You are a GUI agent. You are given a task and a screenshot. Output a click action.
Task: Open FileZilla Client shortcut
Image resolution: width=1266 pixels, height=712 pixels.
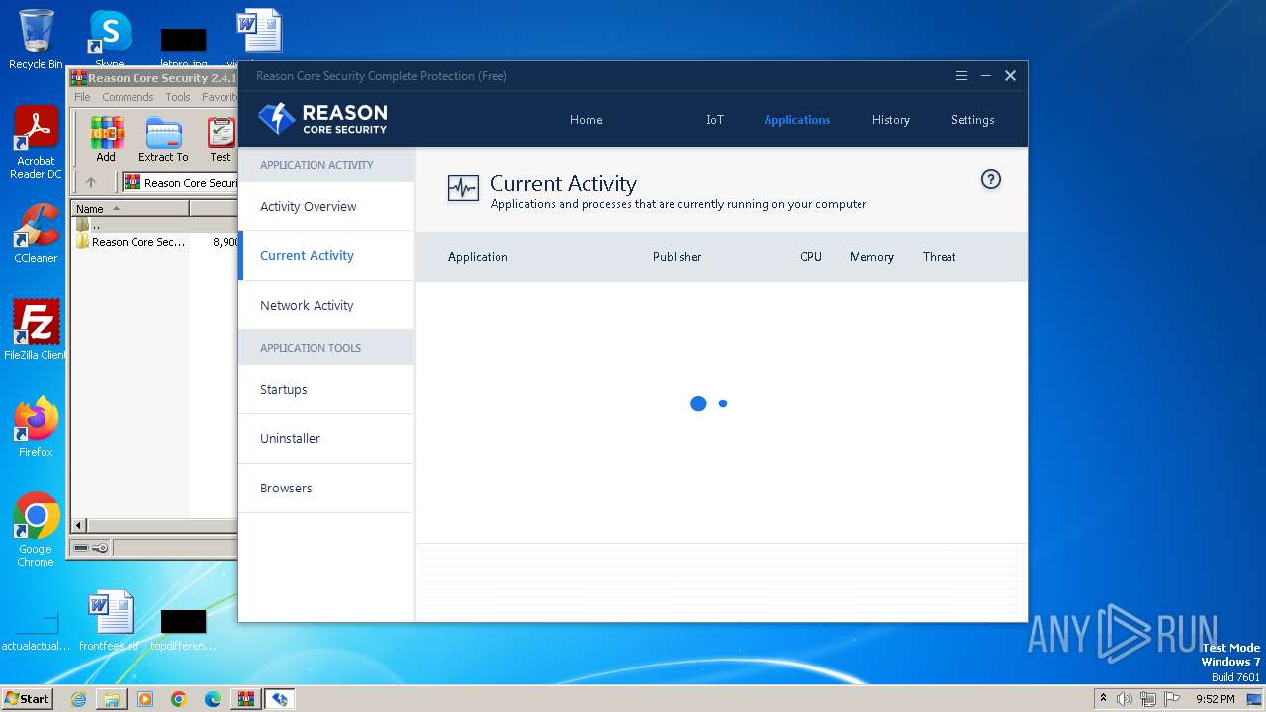36,330
